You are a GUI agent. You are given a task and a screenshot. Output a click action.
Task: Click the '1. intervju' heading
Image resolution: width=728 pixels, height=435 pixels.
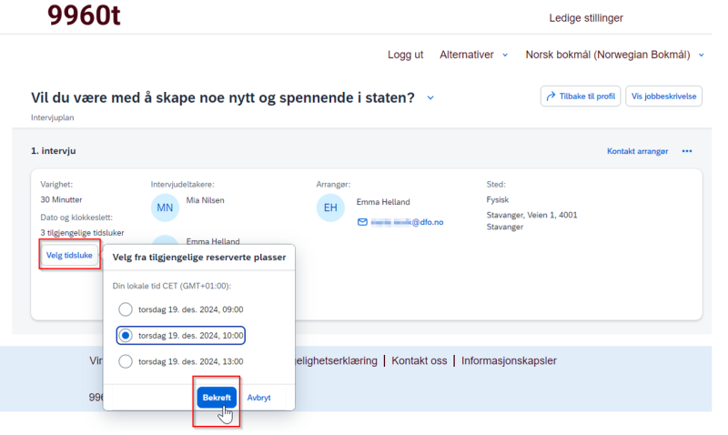(54, 151)
